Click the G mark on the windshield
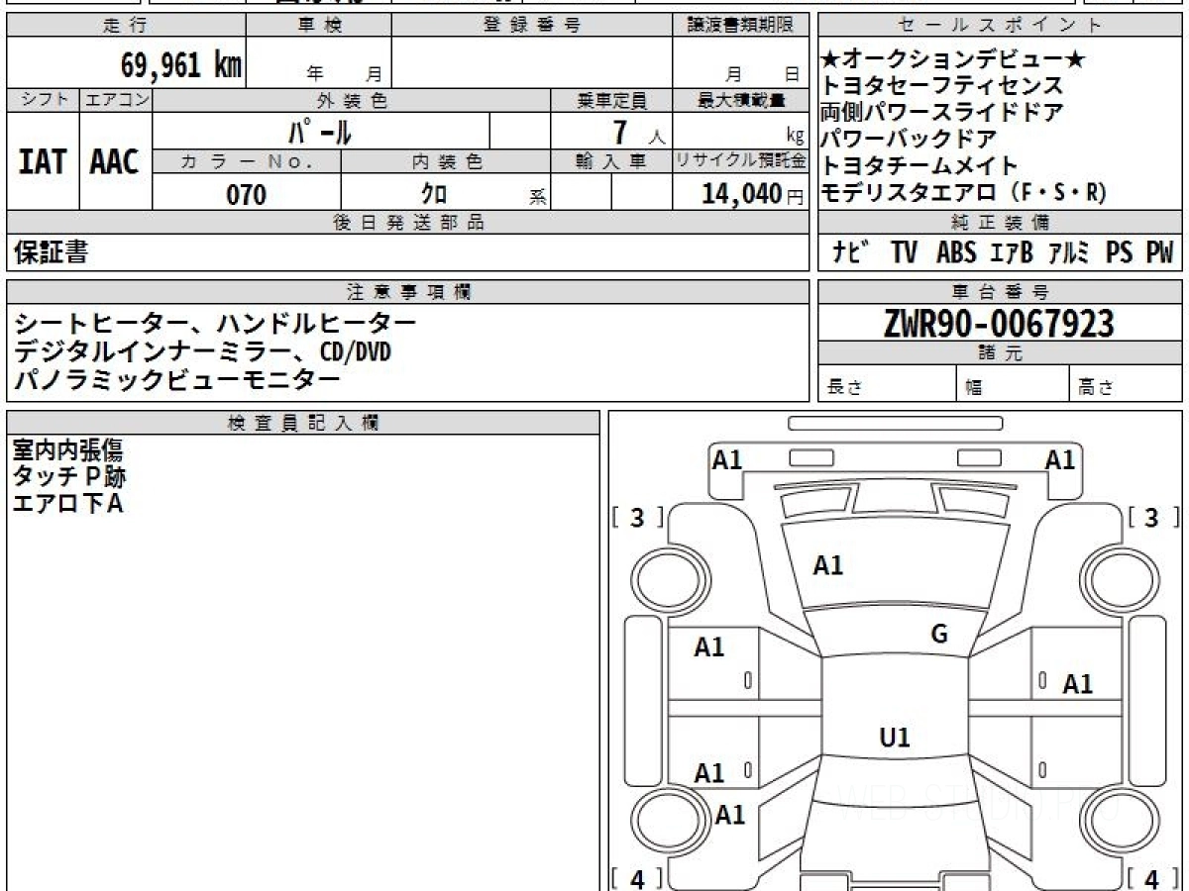 pyautogui.click(x=939, y=635)
